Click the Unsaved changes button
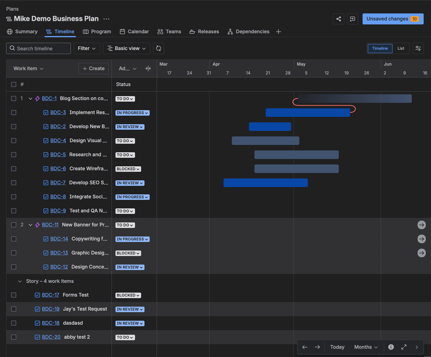431x357 pixels. pos(393,19)
